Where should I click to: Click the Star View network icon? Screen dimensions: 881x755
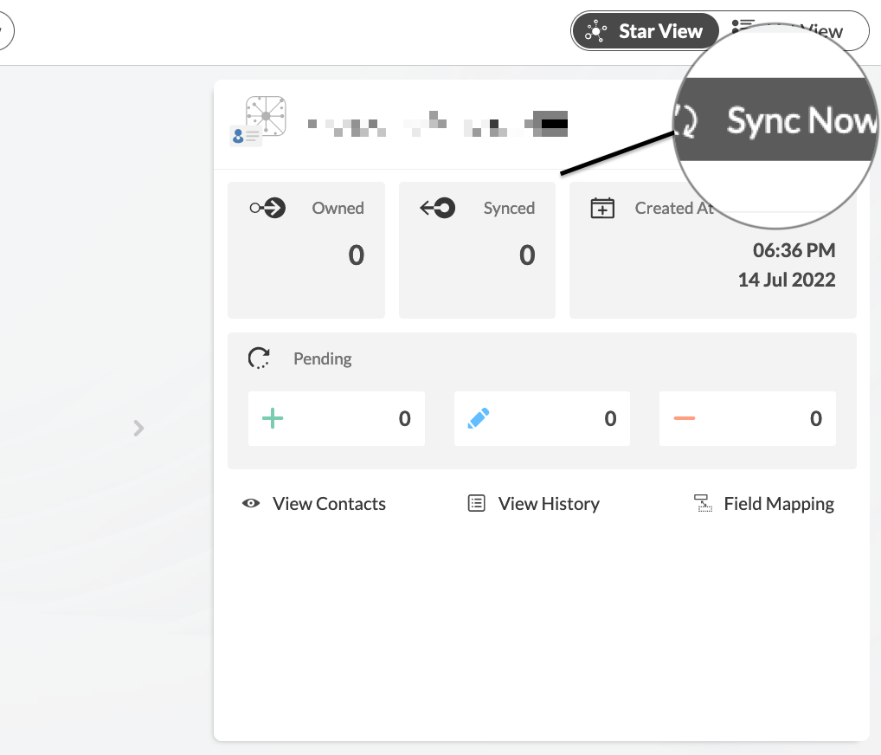click(595, 31)
